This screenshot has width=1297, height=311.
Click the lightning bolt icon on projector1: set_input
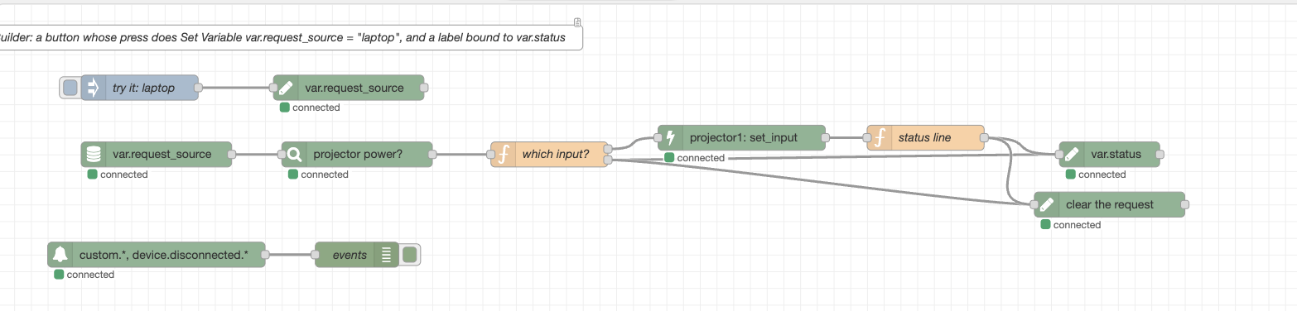click(670, 137)
